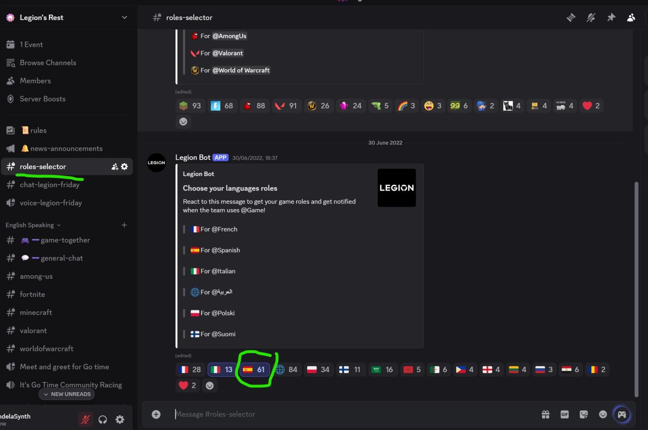Click the Message #roles-selector input field
648x430 pixels.
pyautogui.click(x=280, y=414)
